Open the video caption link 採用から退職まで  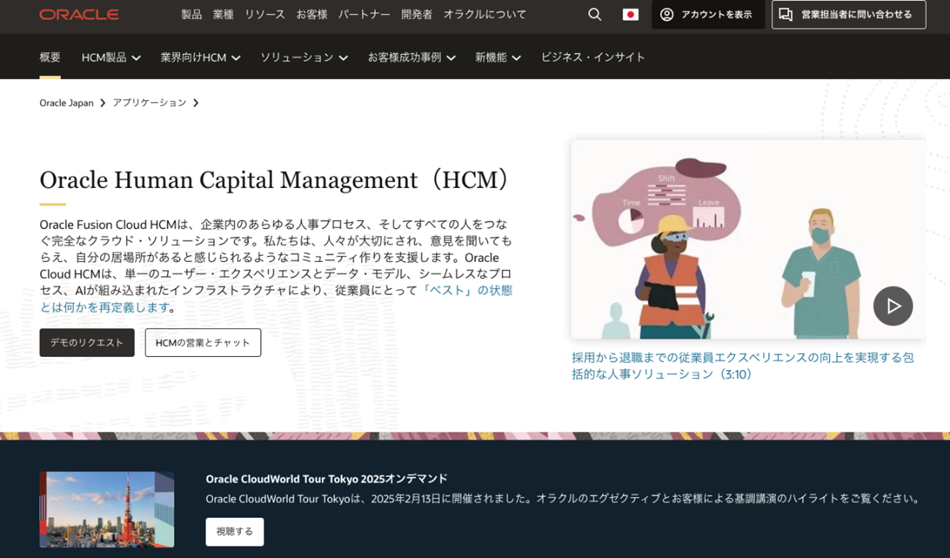(742, 366)
